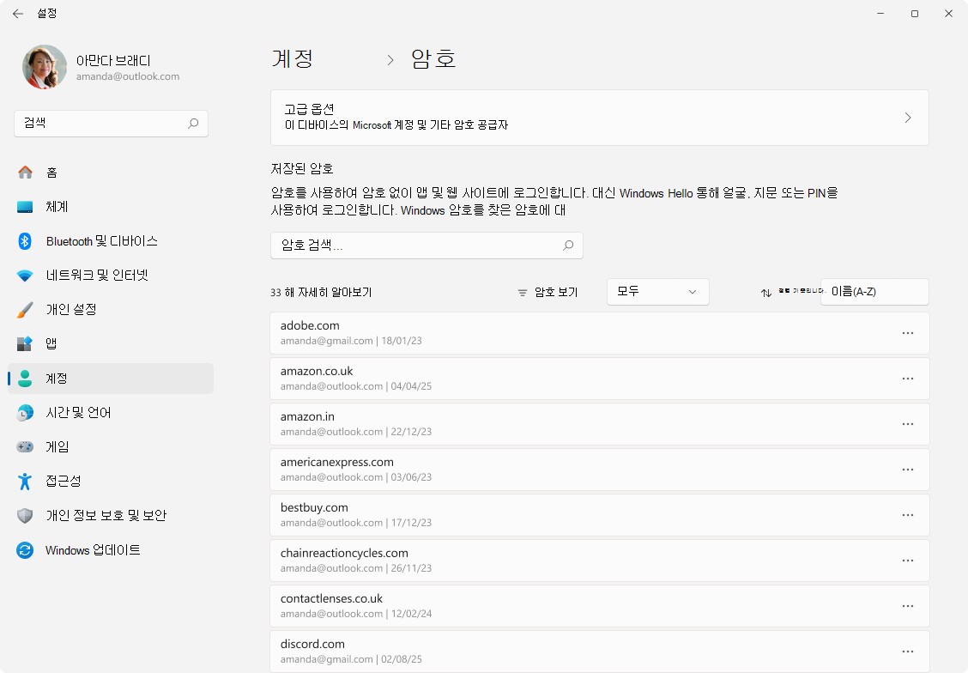Click the Windows 업데이트 sync icon
Image resolution: width=968 pixels, height=673 pixels.
(x=25, y=550)
